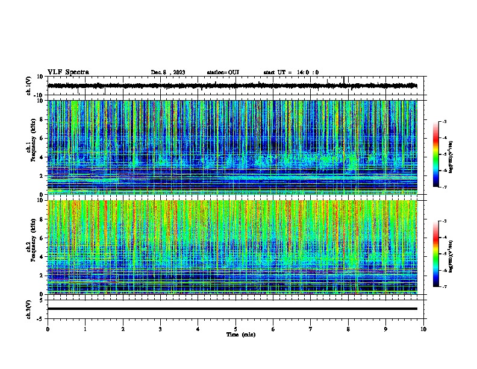Click time axis tick label "5"
The image size is (477, 369).
[x=235, y=329]
